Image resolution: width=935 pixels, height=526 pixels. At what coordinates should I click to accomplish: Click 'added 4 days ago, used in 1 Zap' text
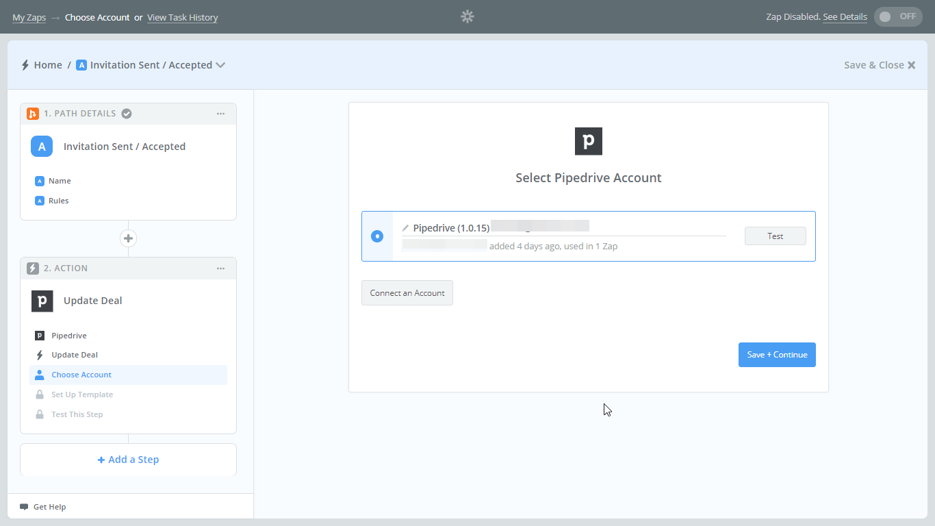pos(553,246)
